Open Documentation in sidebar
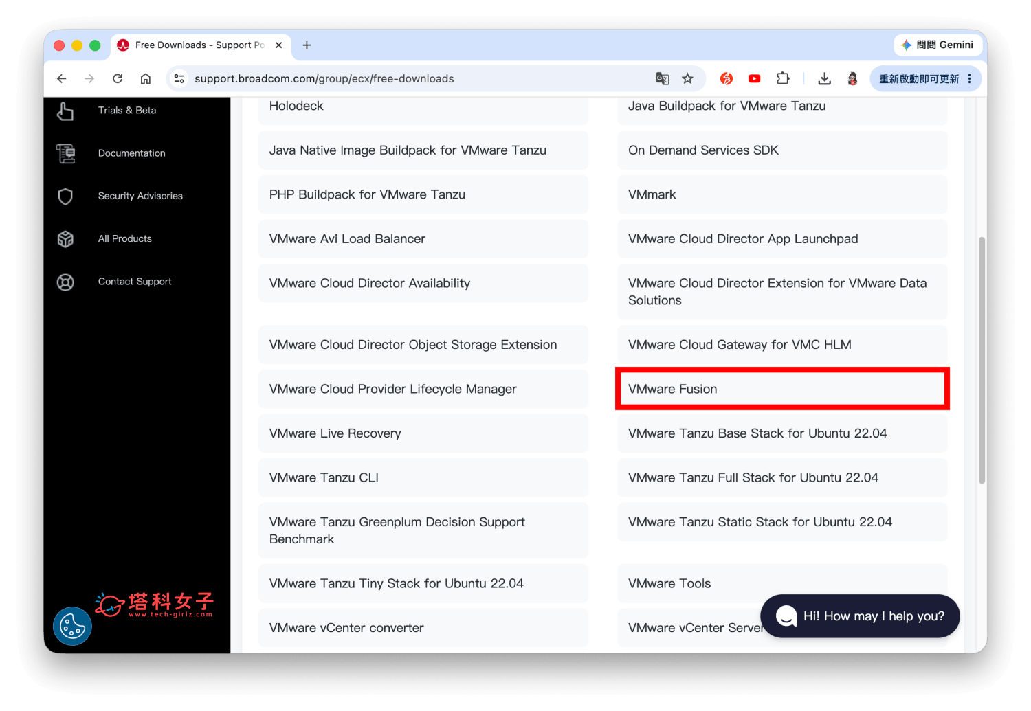This screenshot has width=1031, height=711. tap(132, 153)
